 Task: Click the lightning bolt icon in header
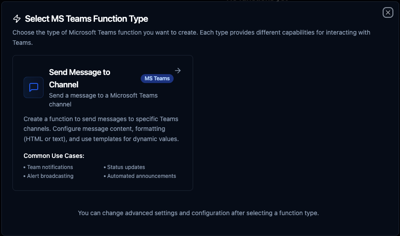click(x=17, y=19)
